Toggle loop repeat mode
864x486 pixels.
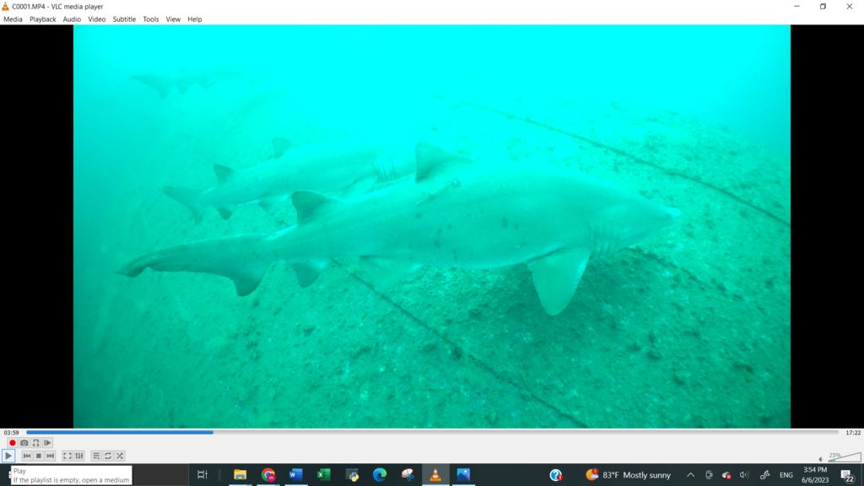click(108, 456)
